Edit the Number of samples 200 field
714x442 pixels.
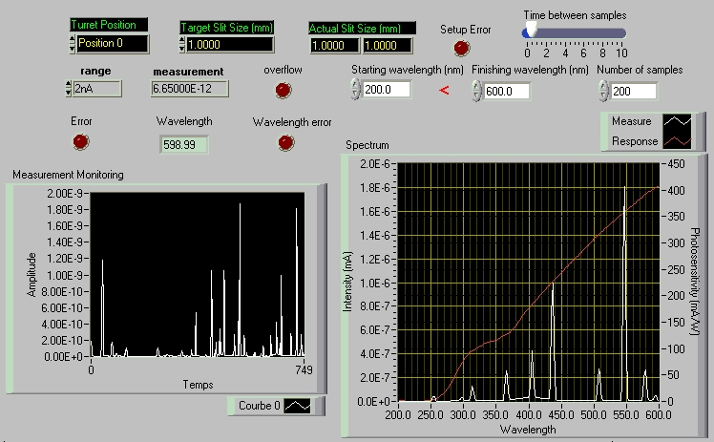coord(634,92)
